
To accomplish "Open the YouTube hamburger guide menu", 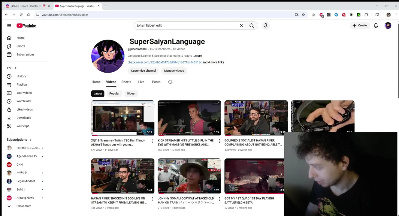I will pos(9,25).
